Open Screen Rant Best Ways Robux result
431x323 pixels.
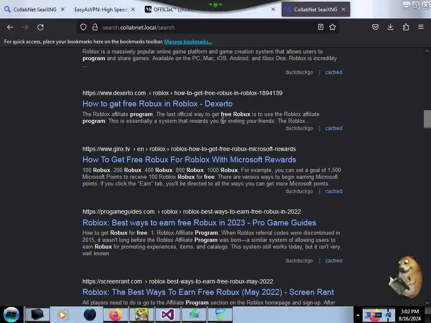(208, 292)
